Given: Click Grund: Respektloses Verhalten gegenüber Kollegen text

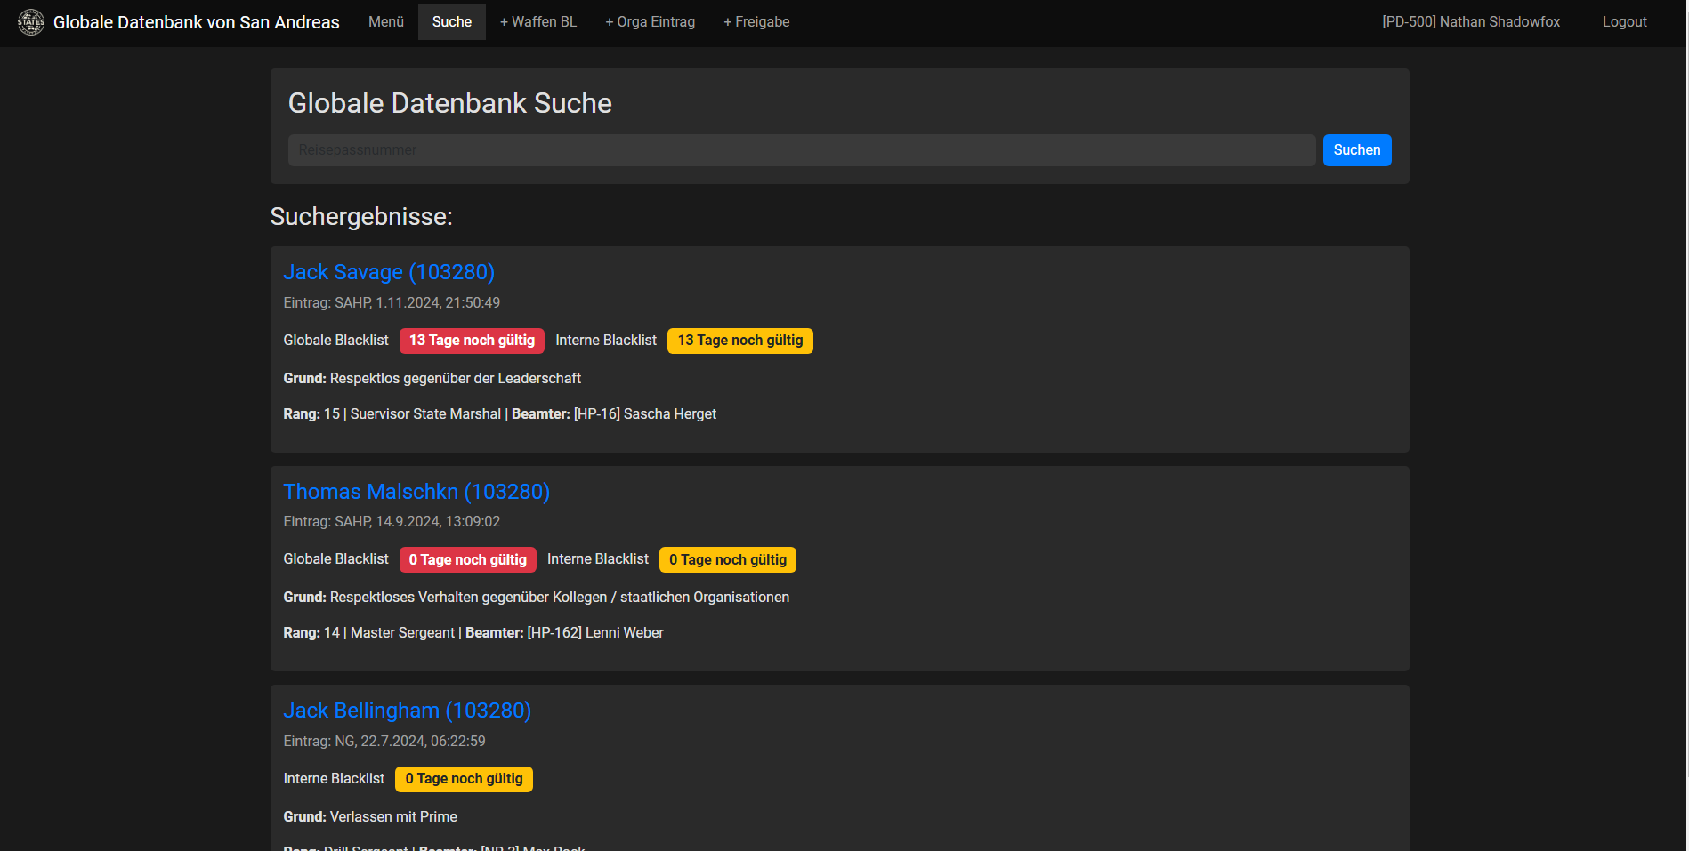Looking at the screenshot, I should (x=537, y=598).
